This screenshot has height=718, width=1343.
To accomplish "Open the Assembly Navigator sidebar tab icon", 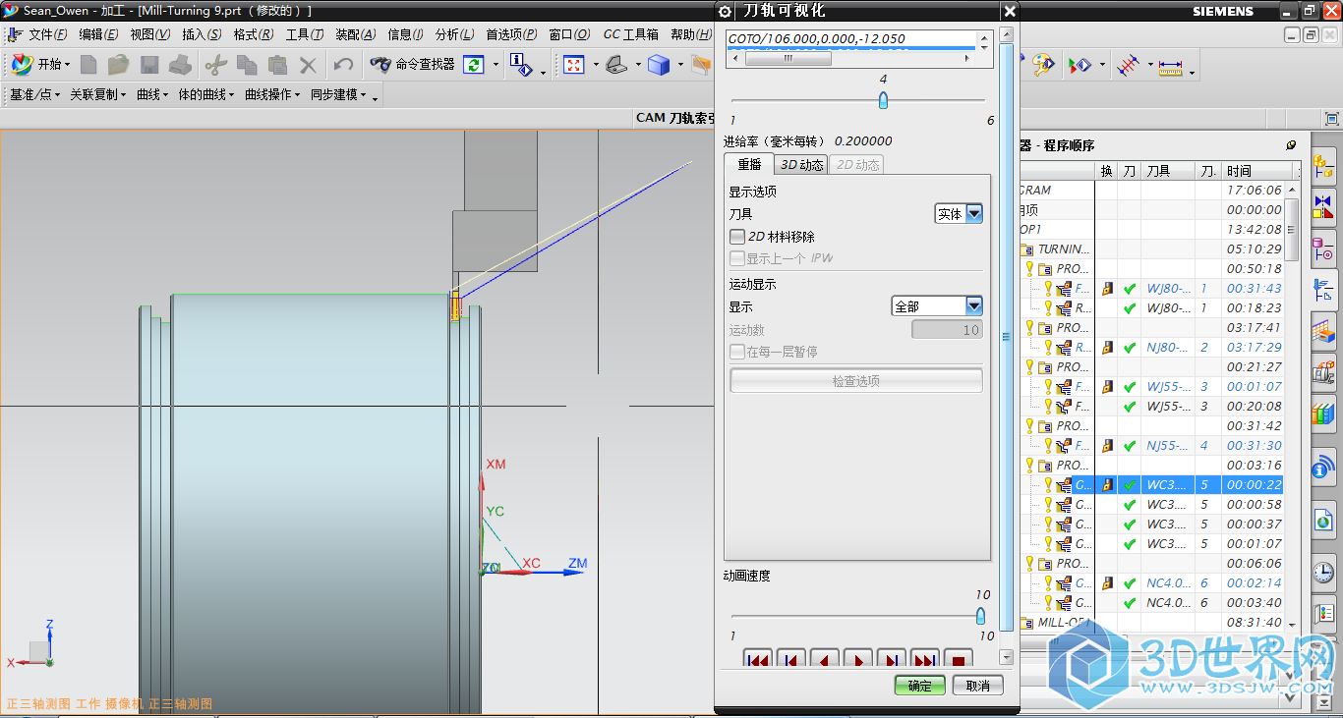I will [1323, 164].
